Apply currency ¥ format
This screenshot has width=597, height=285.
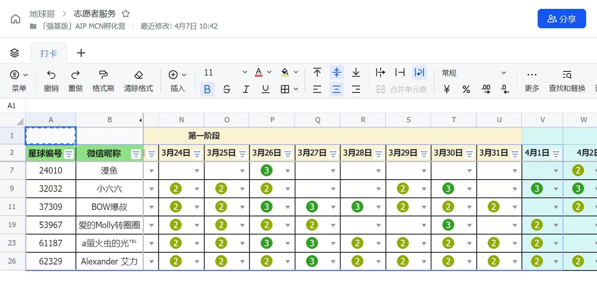point(447,89)
